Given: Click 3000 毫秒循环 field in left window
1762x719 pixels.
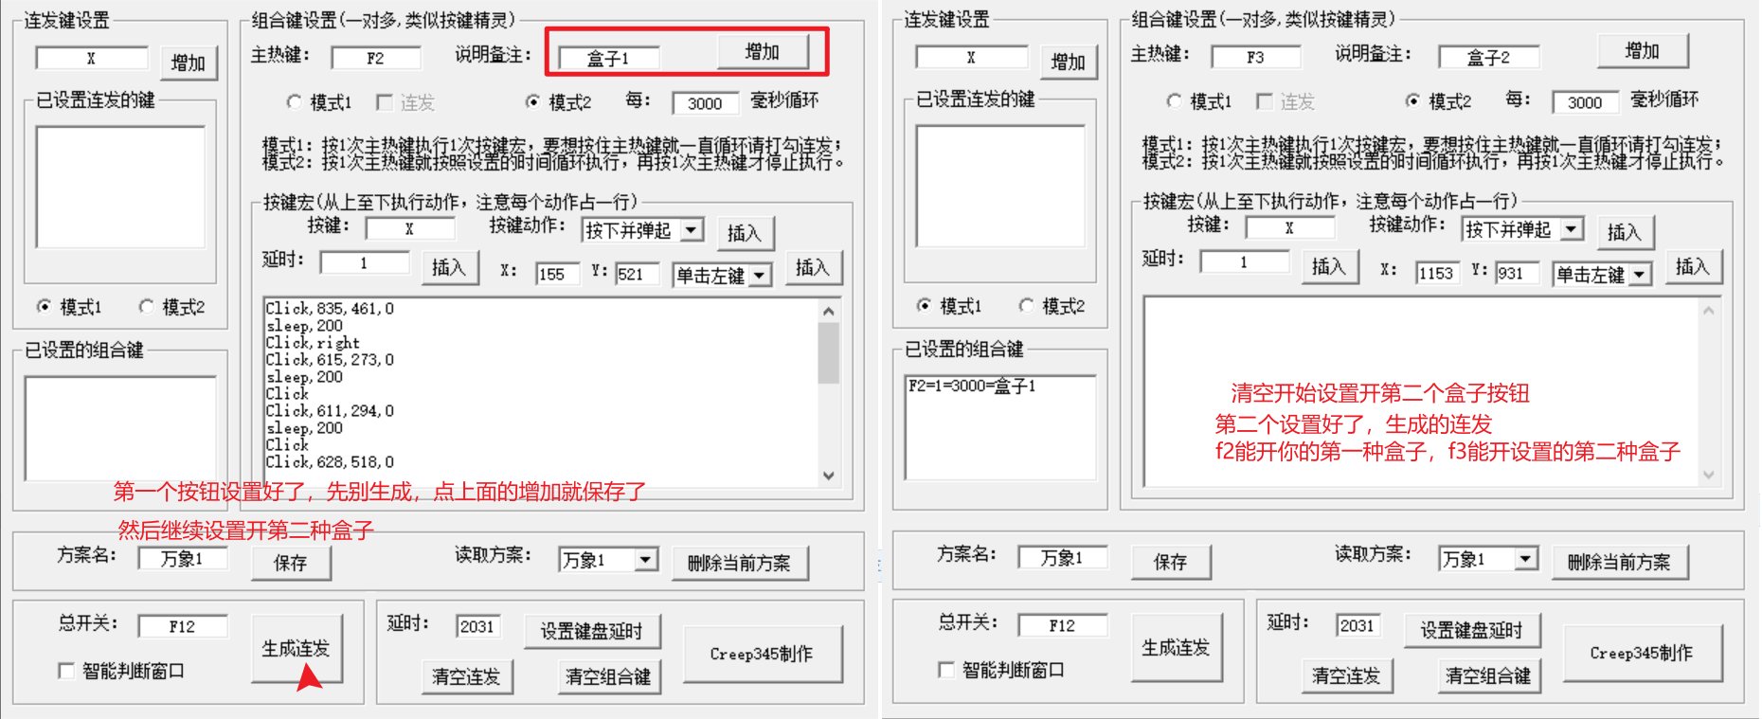Looking at the screenshot, I should click(x=706, y=102).
